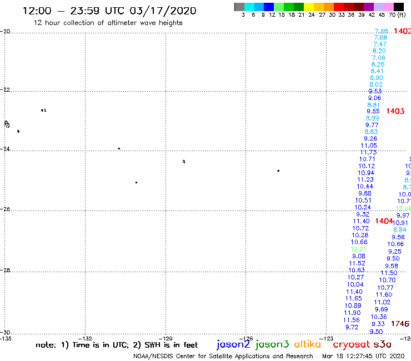Viewport: 411px width, 361px height.
Task: Select the 'jason2' satellite label
Action: point(233,344)
